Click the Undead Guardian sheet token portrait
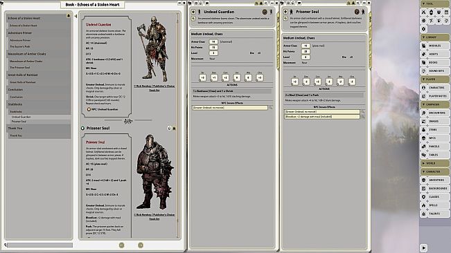The width and height of the screenshot is (451, 253). (x=265, y=12)
